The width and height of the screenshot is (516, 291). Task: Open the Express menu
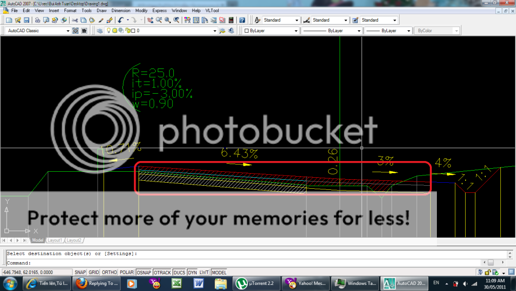(160, 11)
